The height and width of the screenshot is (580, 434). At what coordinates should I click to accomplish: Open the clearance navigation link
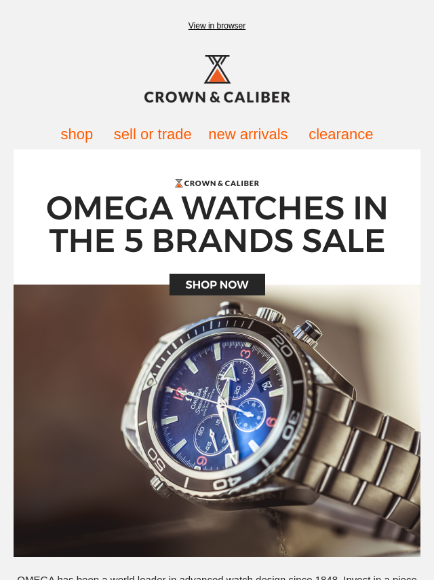(340, 134)
